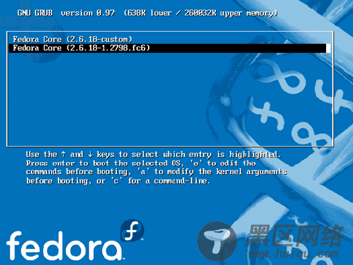Select the Fedora Core 2.6.18-custom entry
353x265 pixels.
point(72,40)
